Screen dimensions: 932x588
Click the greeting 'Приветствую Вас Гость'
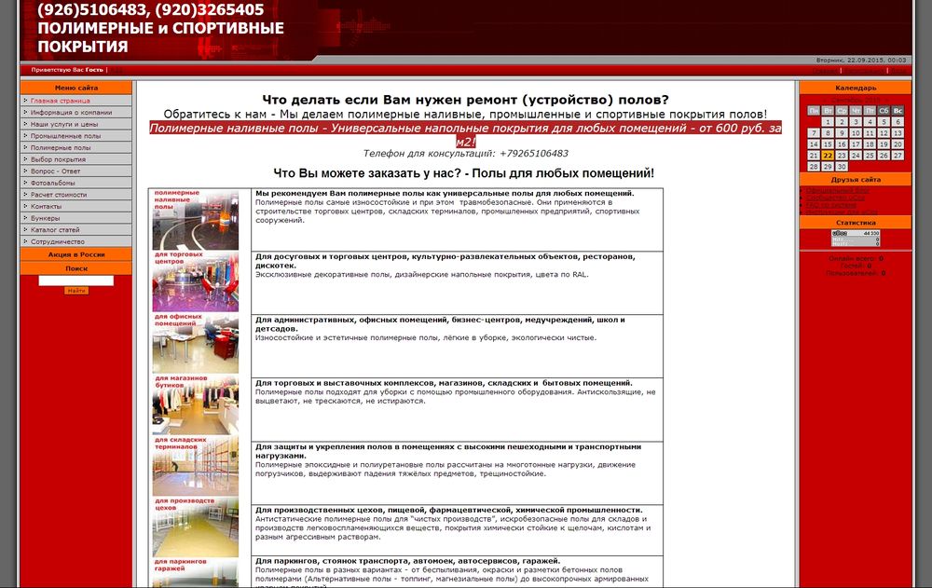click(66, 70)
